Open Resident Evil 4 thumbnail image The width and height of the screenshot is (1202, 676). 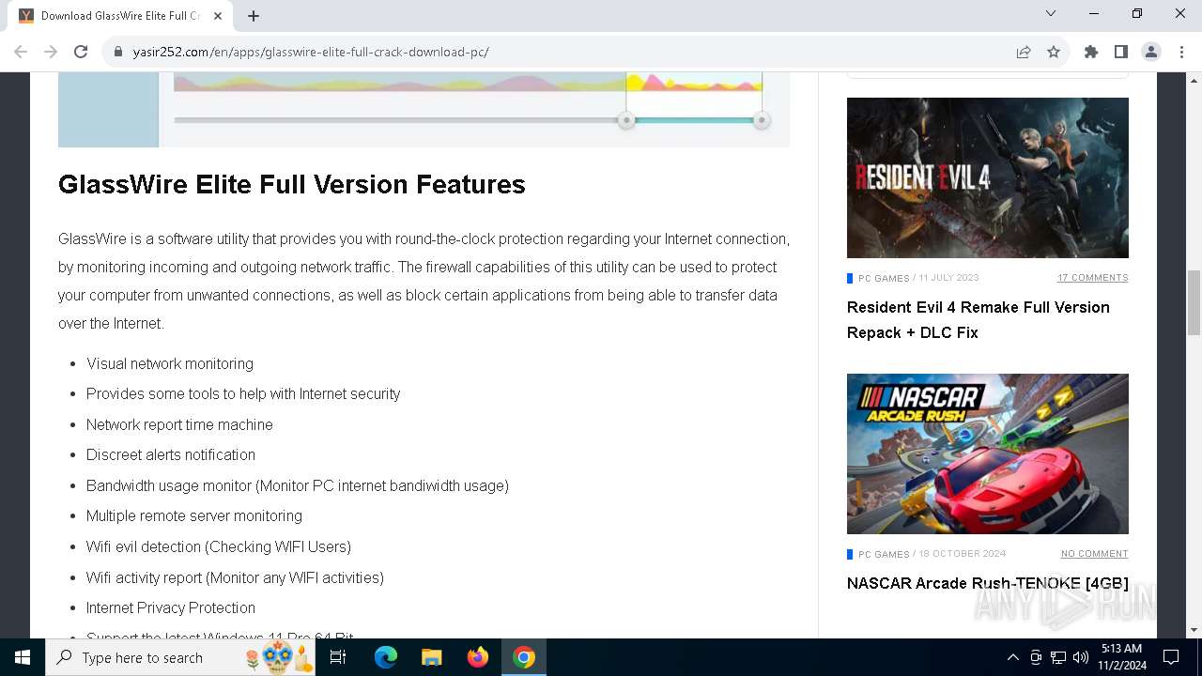point(988,177)
